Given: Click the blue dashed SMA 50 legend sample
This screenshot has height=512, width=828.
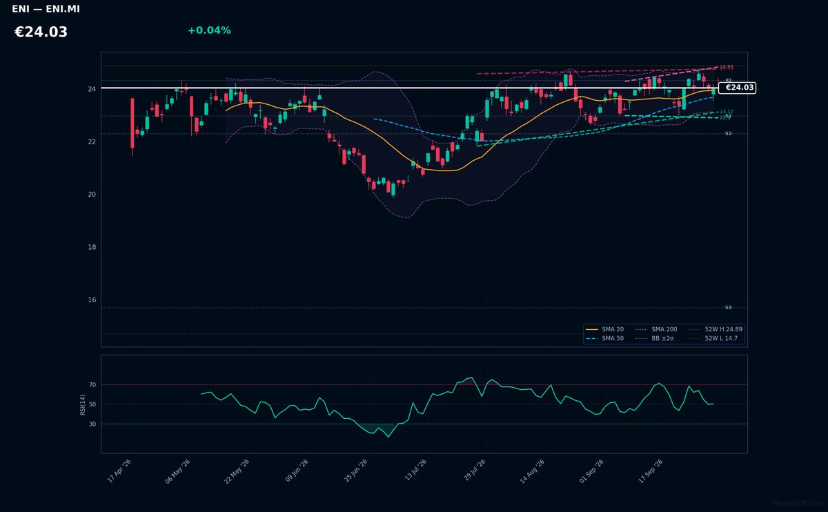Looking at the screenshot, I should point(592,339).
